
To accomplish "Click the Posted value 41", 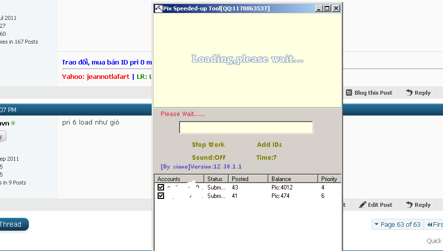I will (235, 196).
